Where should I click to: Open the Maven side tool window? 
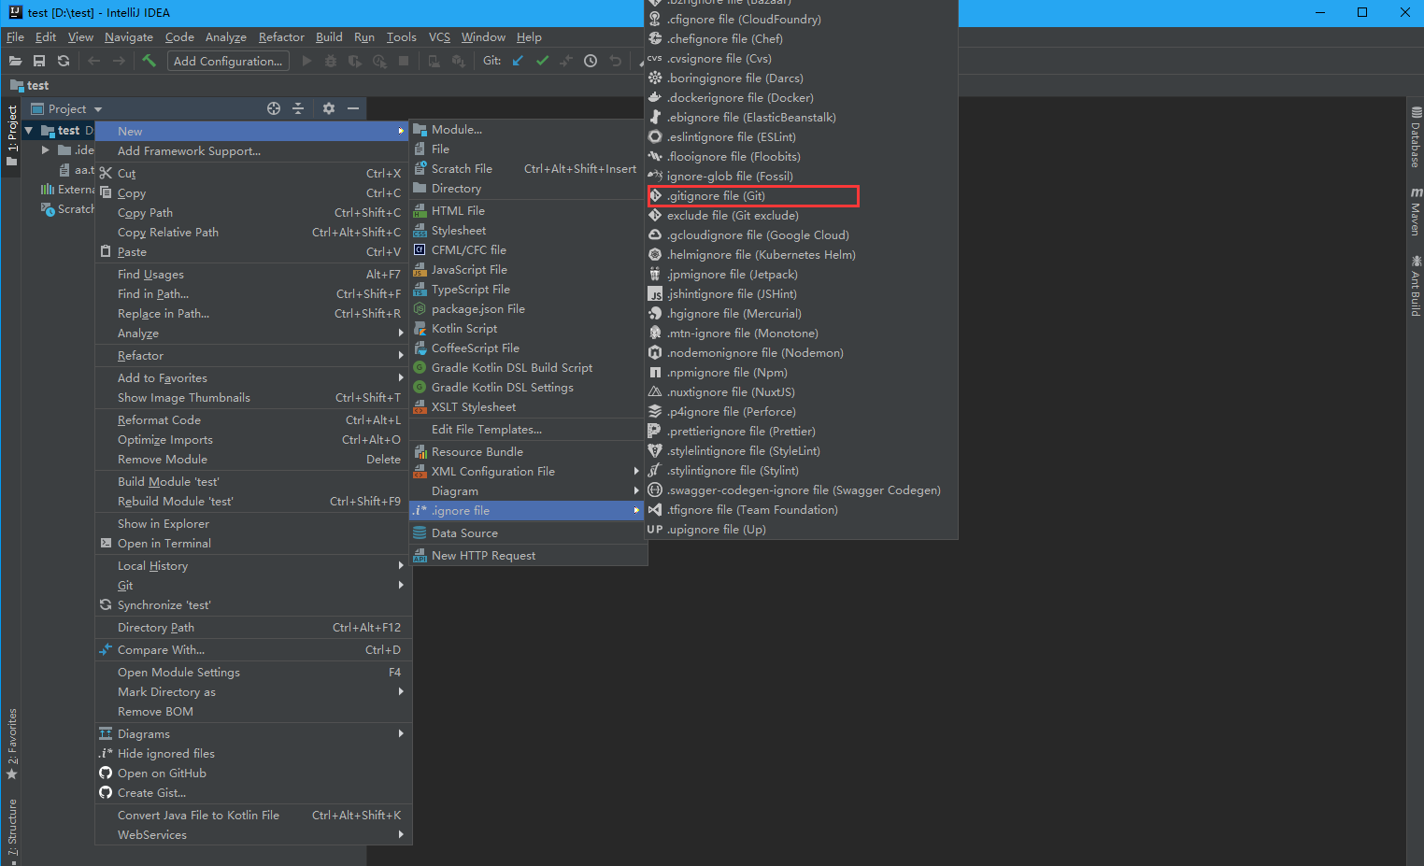(1416, 211)
